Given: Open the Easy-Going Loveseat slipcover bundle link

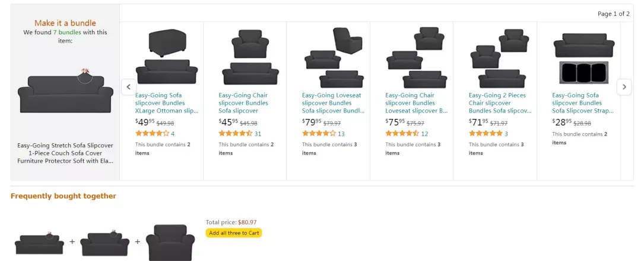Looking at the screenshot, I should [x=332, y=103].
